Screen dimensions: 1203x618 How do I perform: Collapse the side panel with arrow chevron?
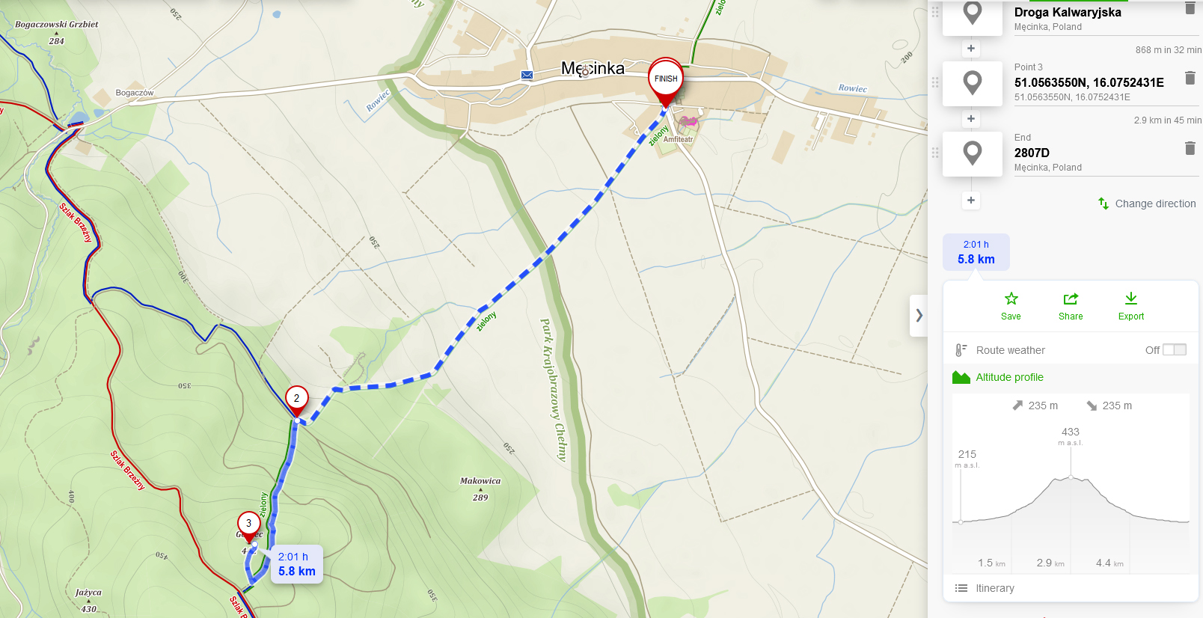click(919, 315)
